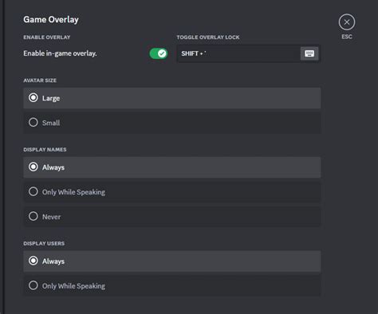Click the Display Names section heading
This screenshot has height=314, width=378.
click(x=45, y=150)
